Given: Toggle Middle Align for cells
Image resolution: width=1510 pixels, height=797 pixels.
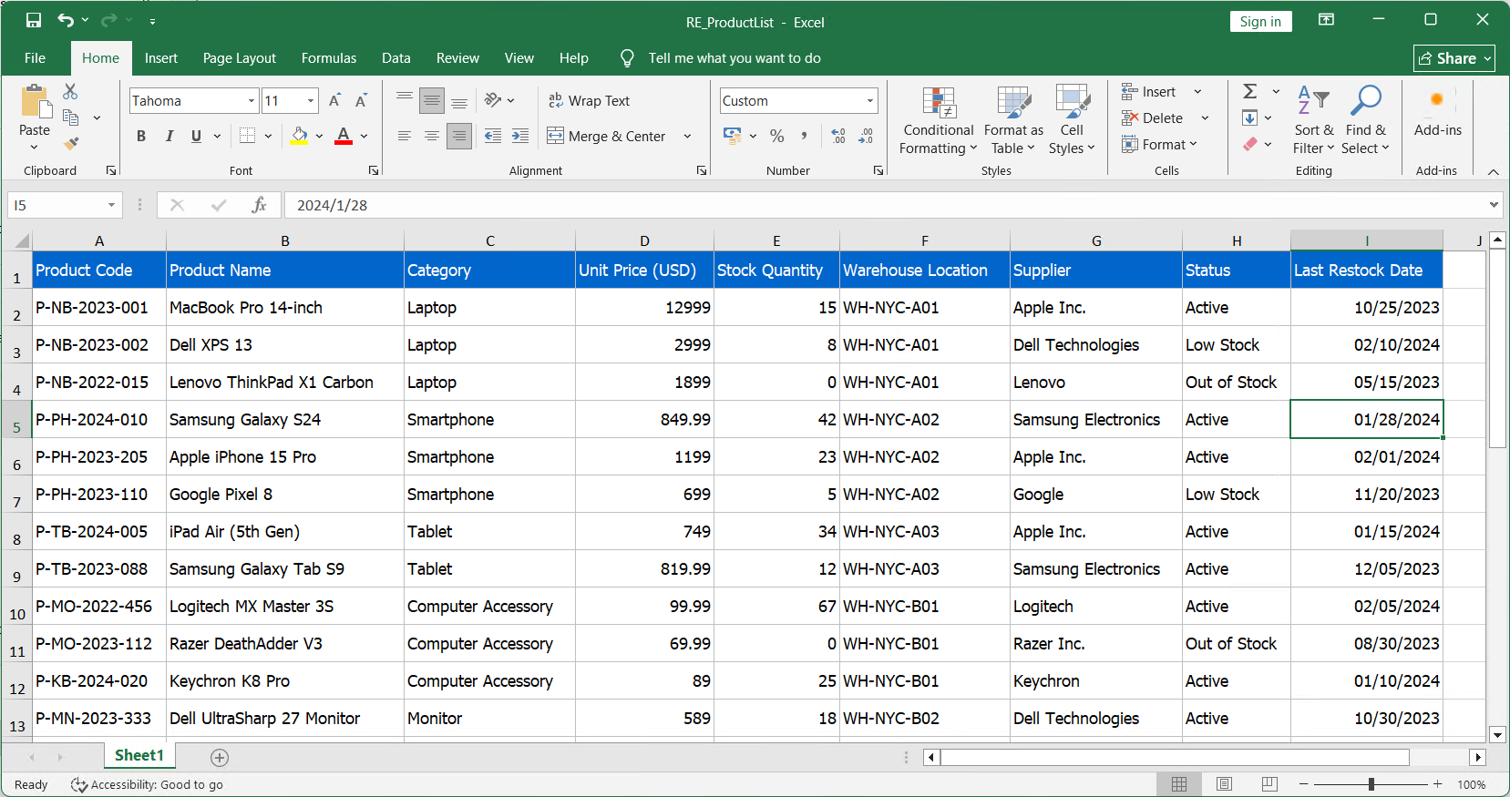Looking at the screenshot, I should pos(432,100).
